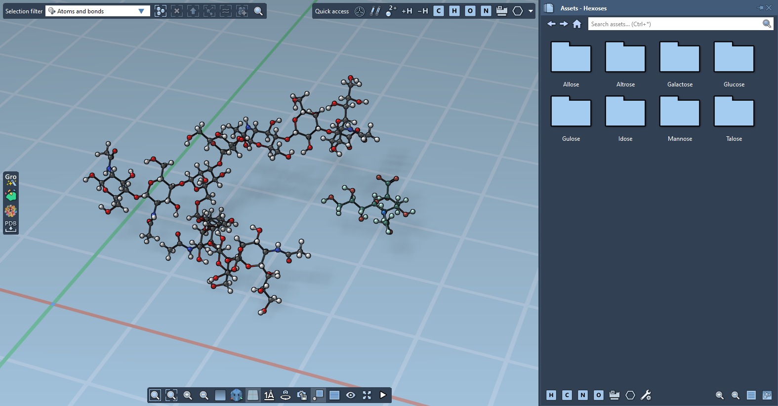Click the PDB download icon
The image size is (778, 406).
(x=11, y=226)
